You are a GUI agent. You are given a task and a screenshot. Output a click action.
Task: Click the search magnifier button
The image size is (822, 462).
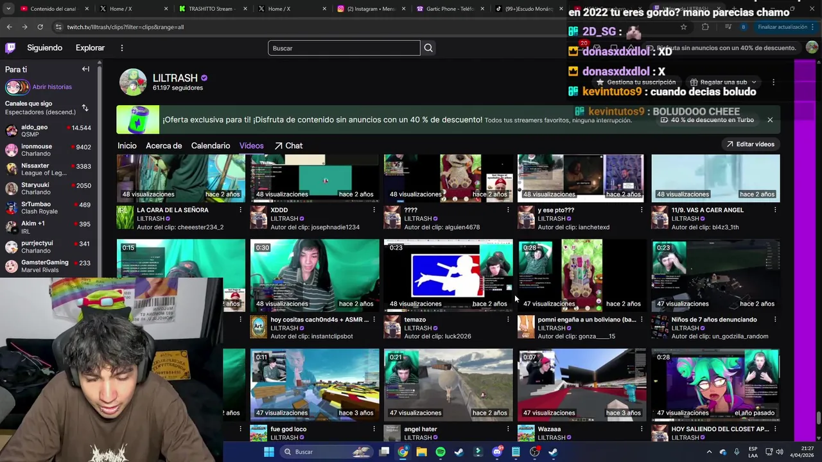coord(428,48)
